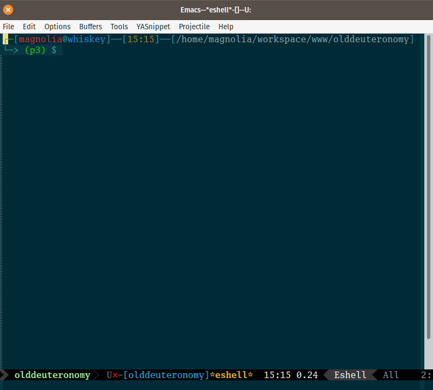Viewport: 433px width, 390px height.
Task: Open the File menu
Action: [8, 27]
